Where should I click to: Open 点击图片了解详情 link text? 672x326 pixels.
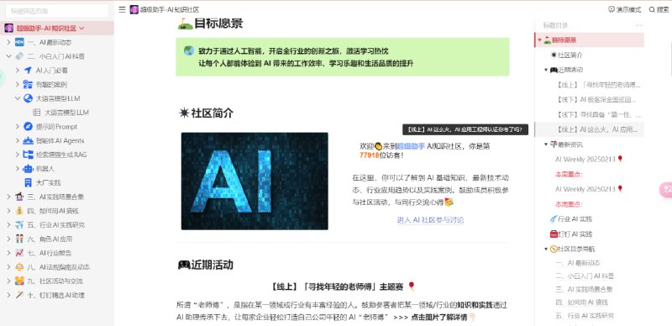[x=438, y=318]
